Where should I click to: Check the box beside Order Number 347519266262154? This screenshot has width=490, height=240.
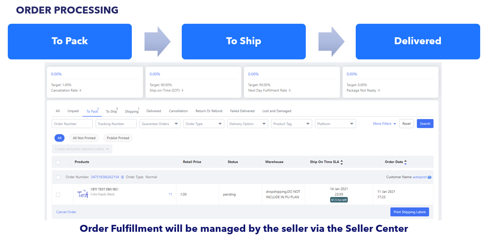pyautogui.click(x=58, y=177)
